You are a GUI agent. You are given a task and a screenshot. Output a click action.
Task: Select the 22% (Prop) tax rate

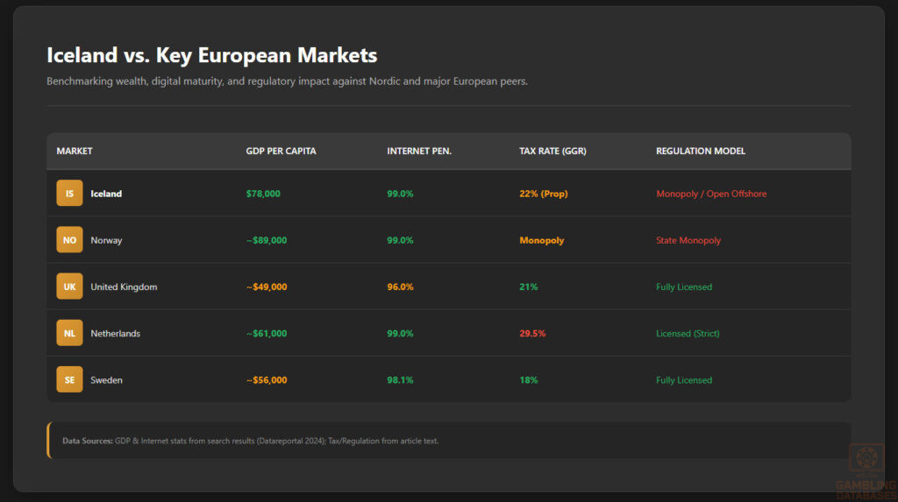(544, 194)
